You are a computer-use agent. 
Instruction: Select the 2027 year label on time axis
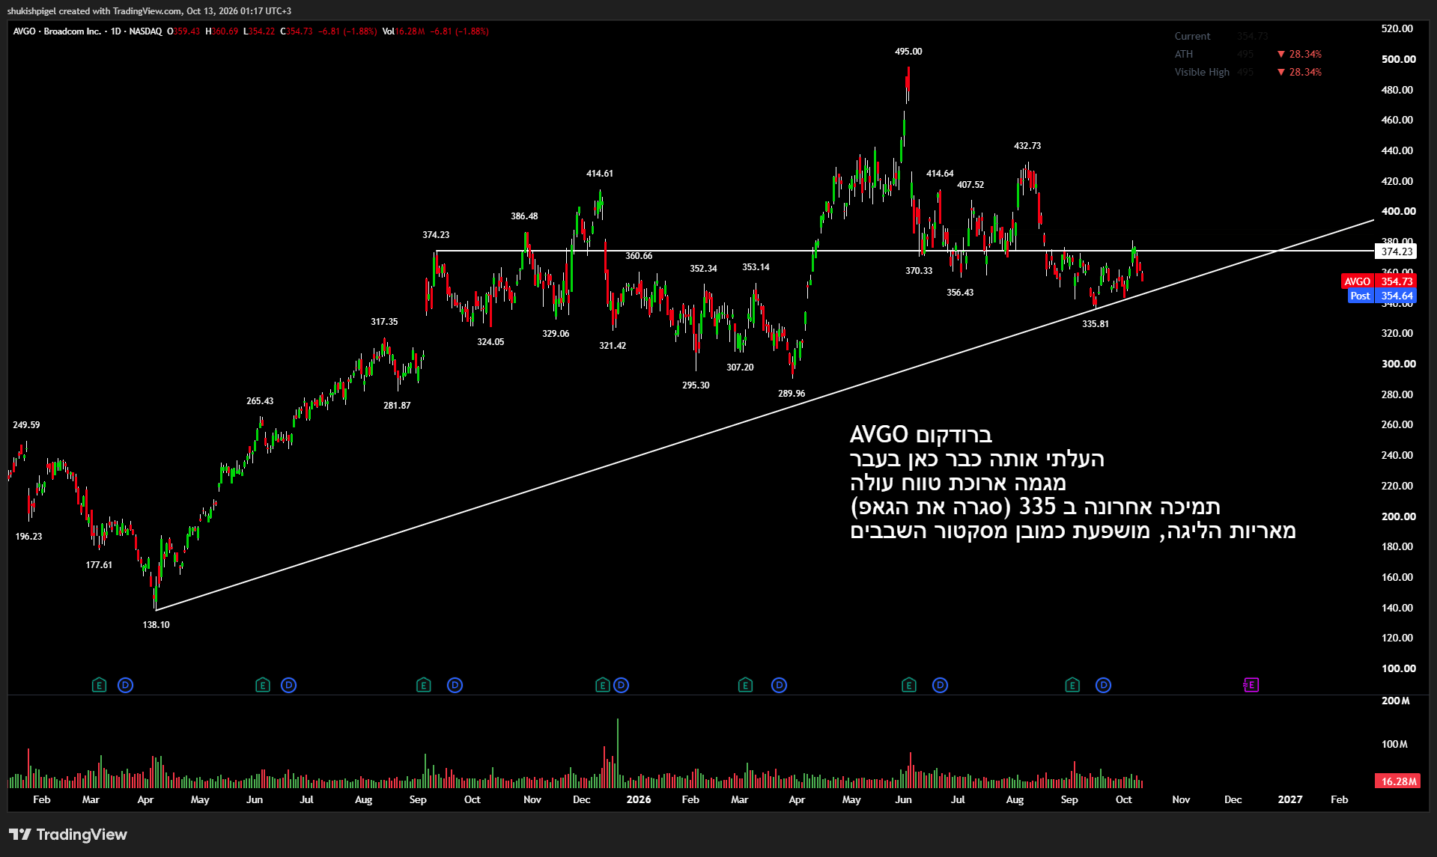click(1290, 799)
